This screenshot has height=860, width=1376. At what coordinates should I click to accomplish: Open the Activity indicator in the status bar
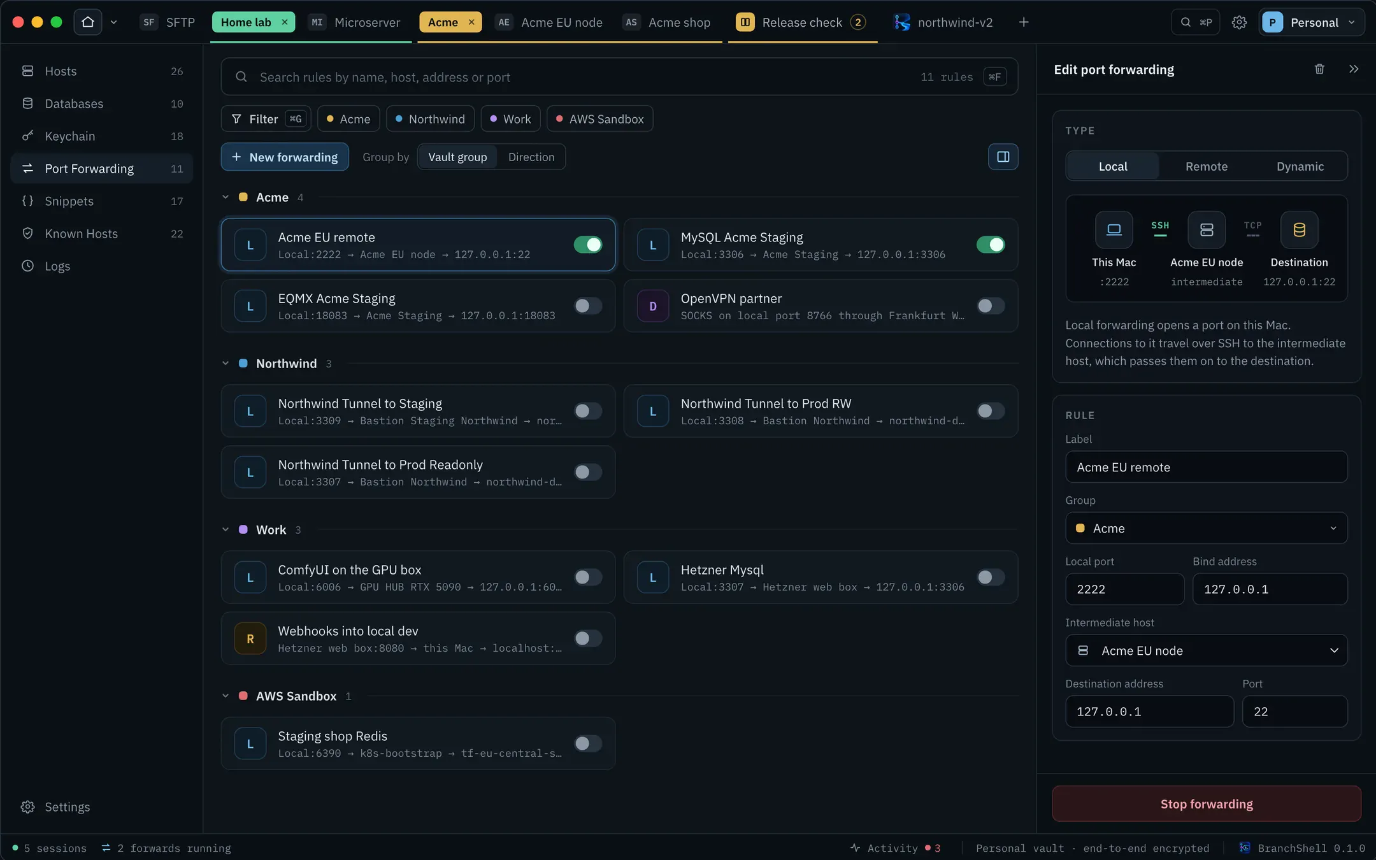coord(895,848)
